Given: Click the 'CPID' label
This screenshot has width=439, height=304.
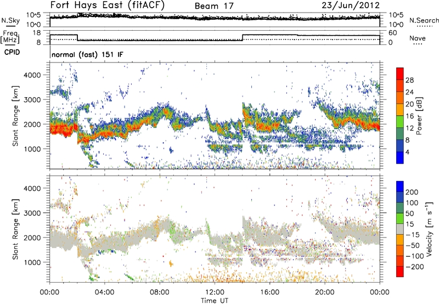Looking at the screenshot, I should pyautogui.click(x=12, y=52).
